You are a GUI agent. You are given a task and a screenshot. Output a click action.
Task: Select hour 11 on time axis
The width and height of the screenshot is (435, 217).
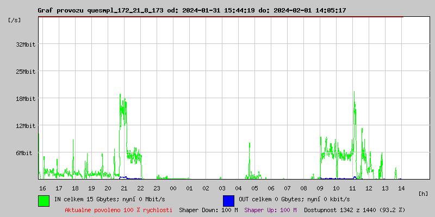352,188
